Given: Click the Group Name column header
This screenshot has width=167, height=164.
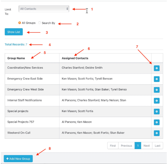Looking at the screenshot, I should pyautogui.click(x=16, y=58).
